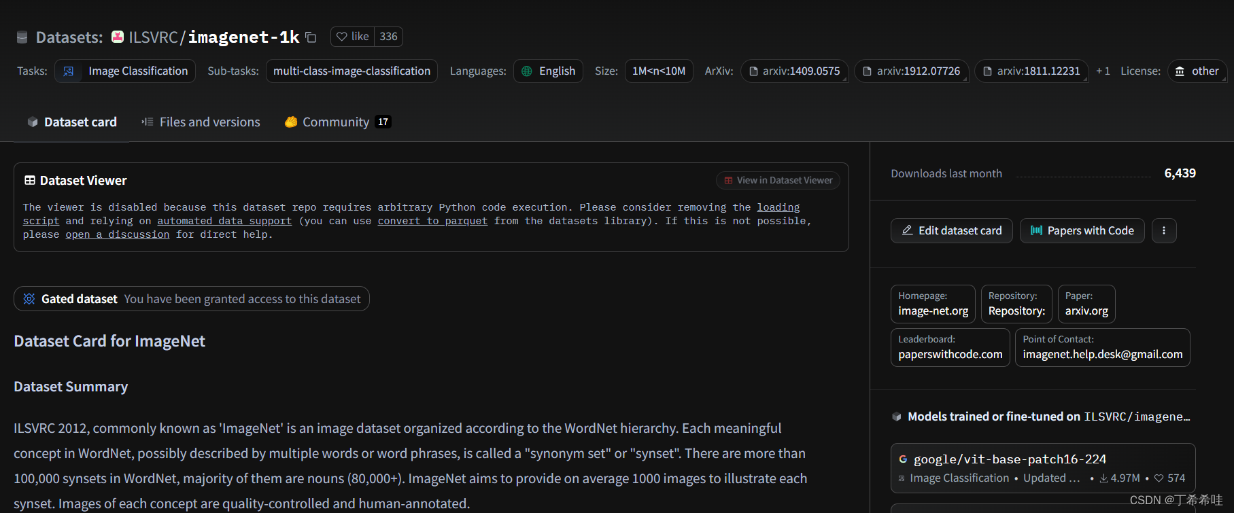Open google/vit-base-patch16-224 model card
Viewport: 1234px width, 513px height.
(1043, 468)
